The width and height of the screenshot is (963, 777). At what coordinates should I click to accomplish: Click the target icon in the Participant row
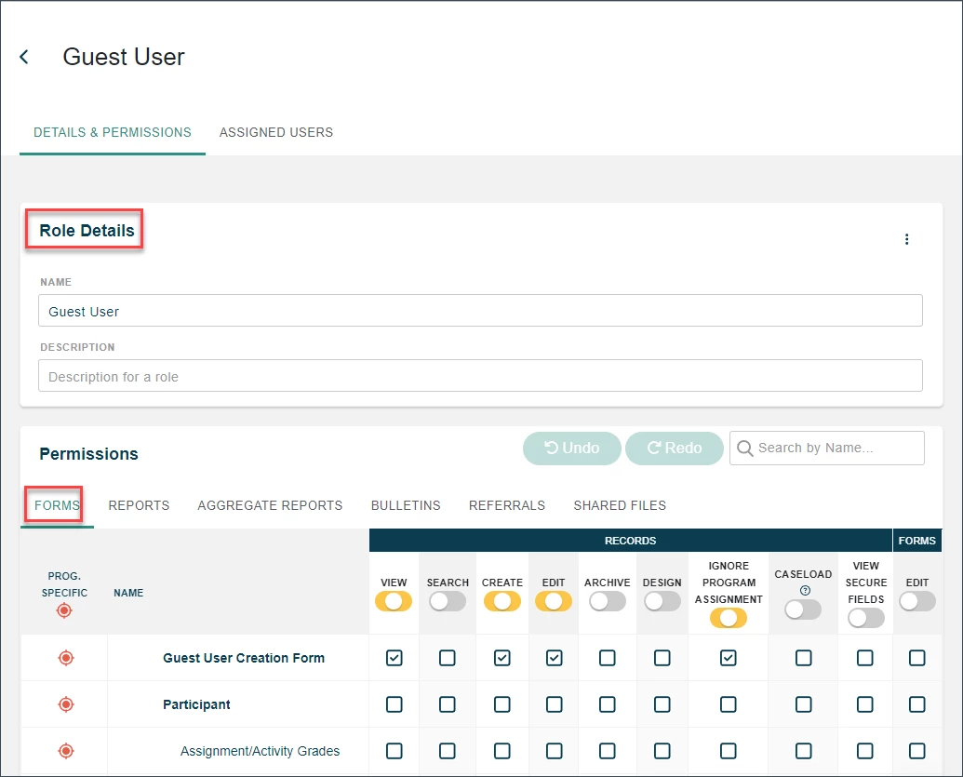(x=66, y=703)
